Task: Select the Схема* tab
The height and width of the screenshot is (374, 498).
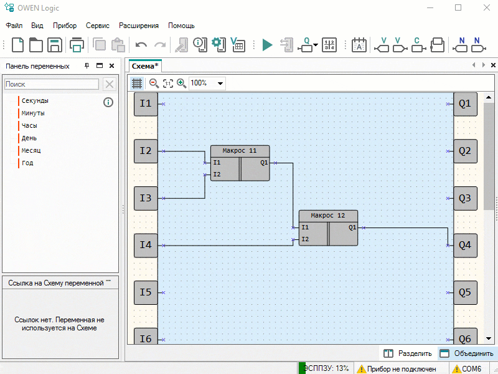Action: tap(145, 65)
